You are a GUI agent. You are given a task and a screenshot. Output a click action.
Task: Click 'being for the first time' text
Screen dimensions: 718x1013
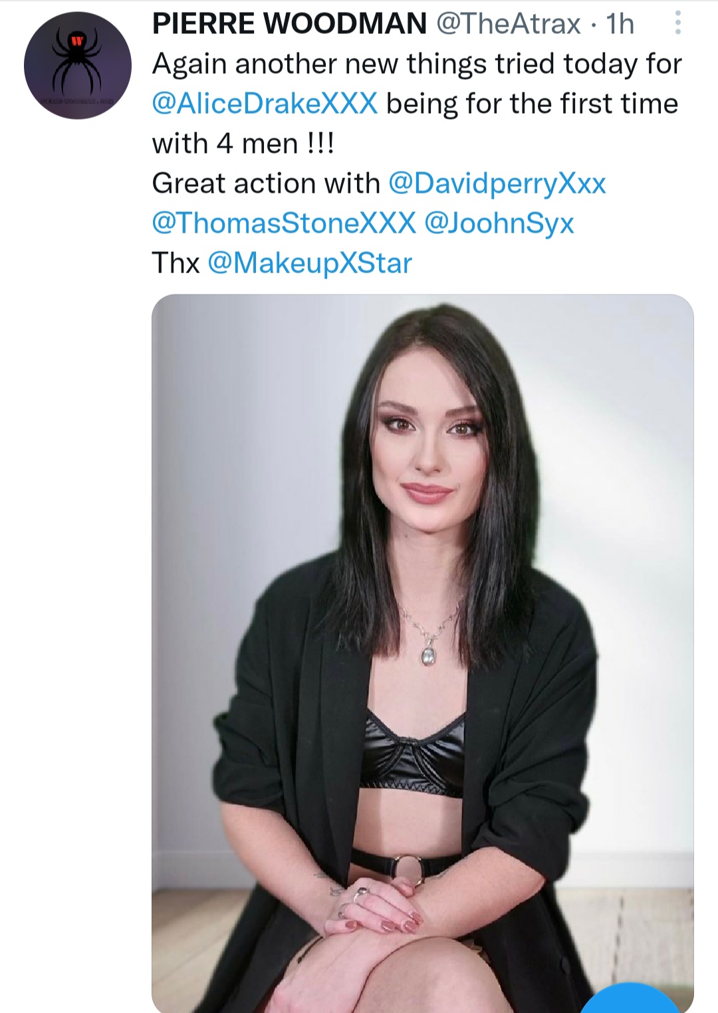[x=532, y=104]
